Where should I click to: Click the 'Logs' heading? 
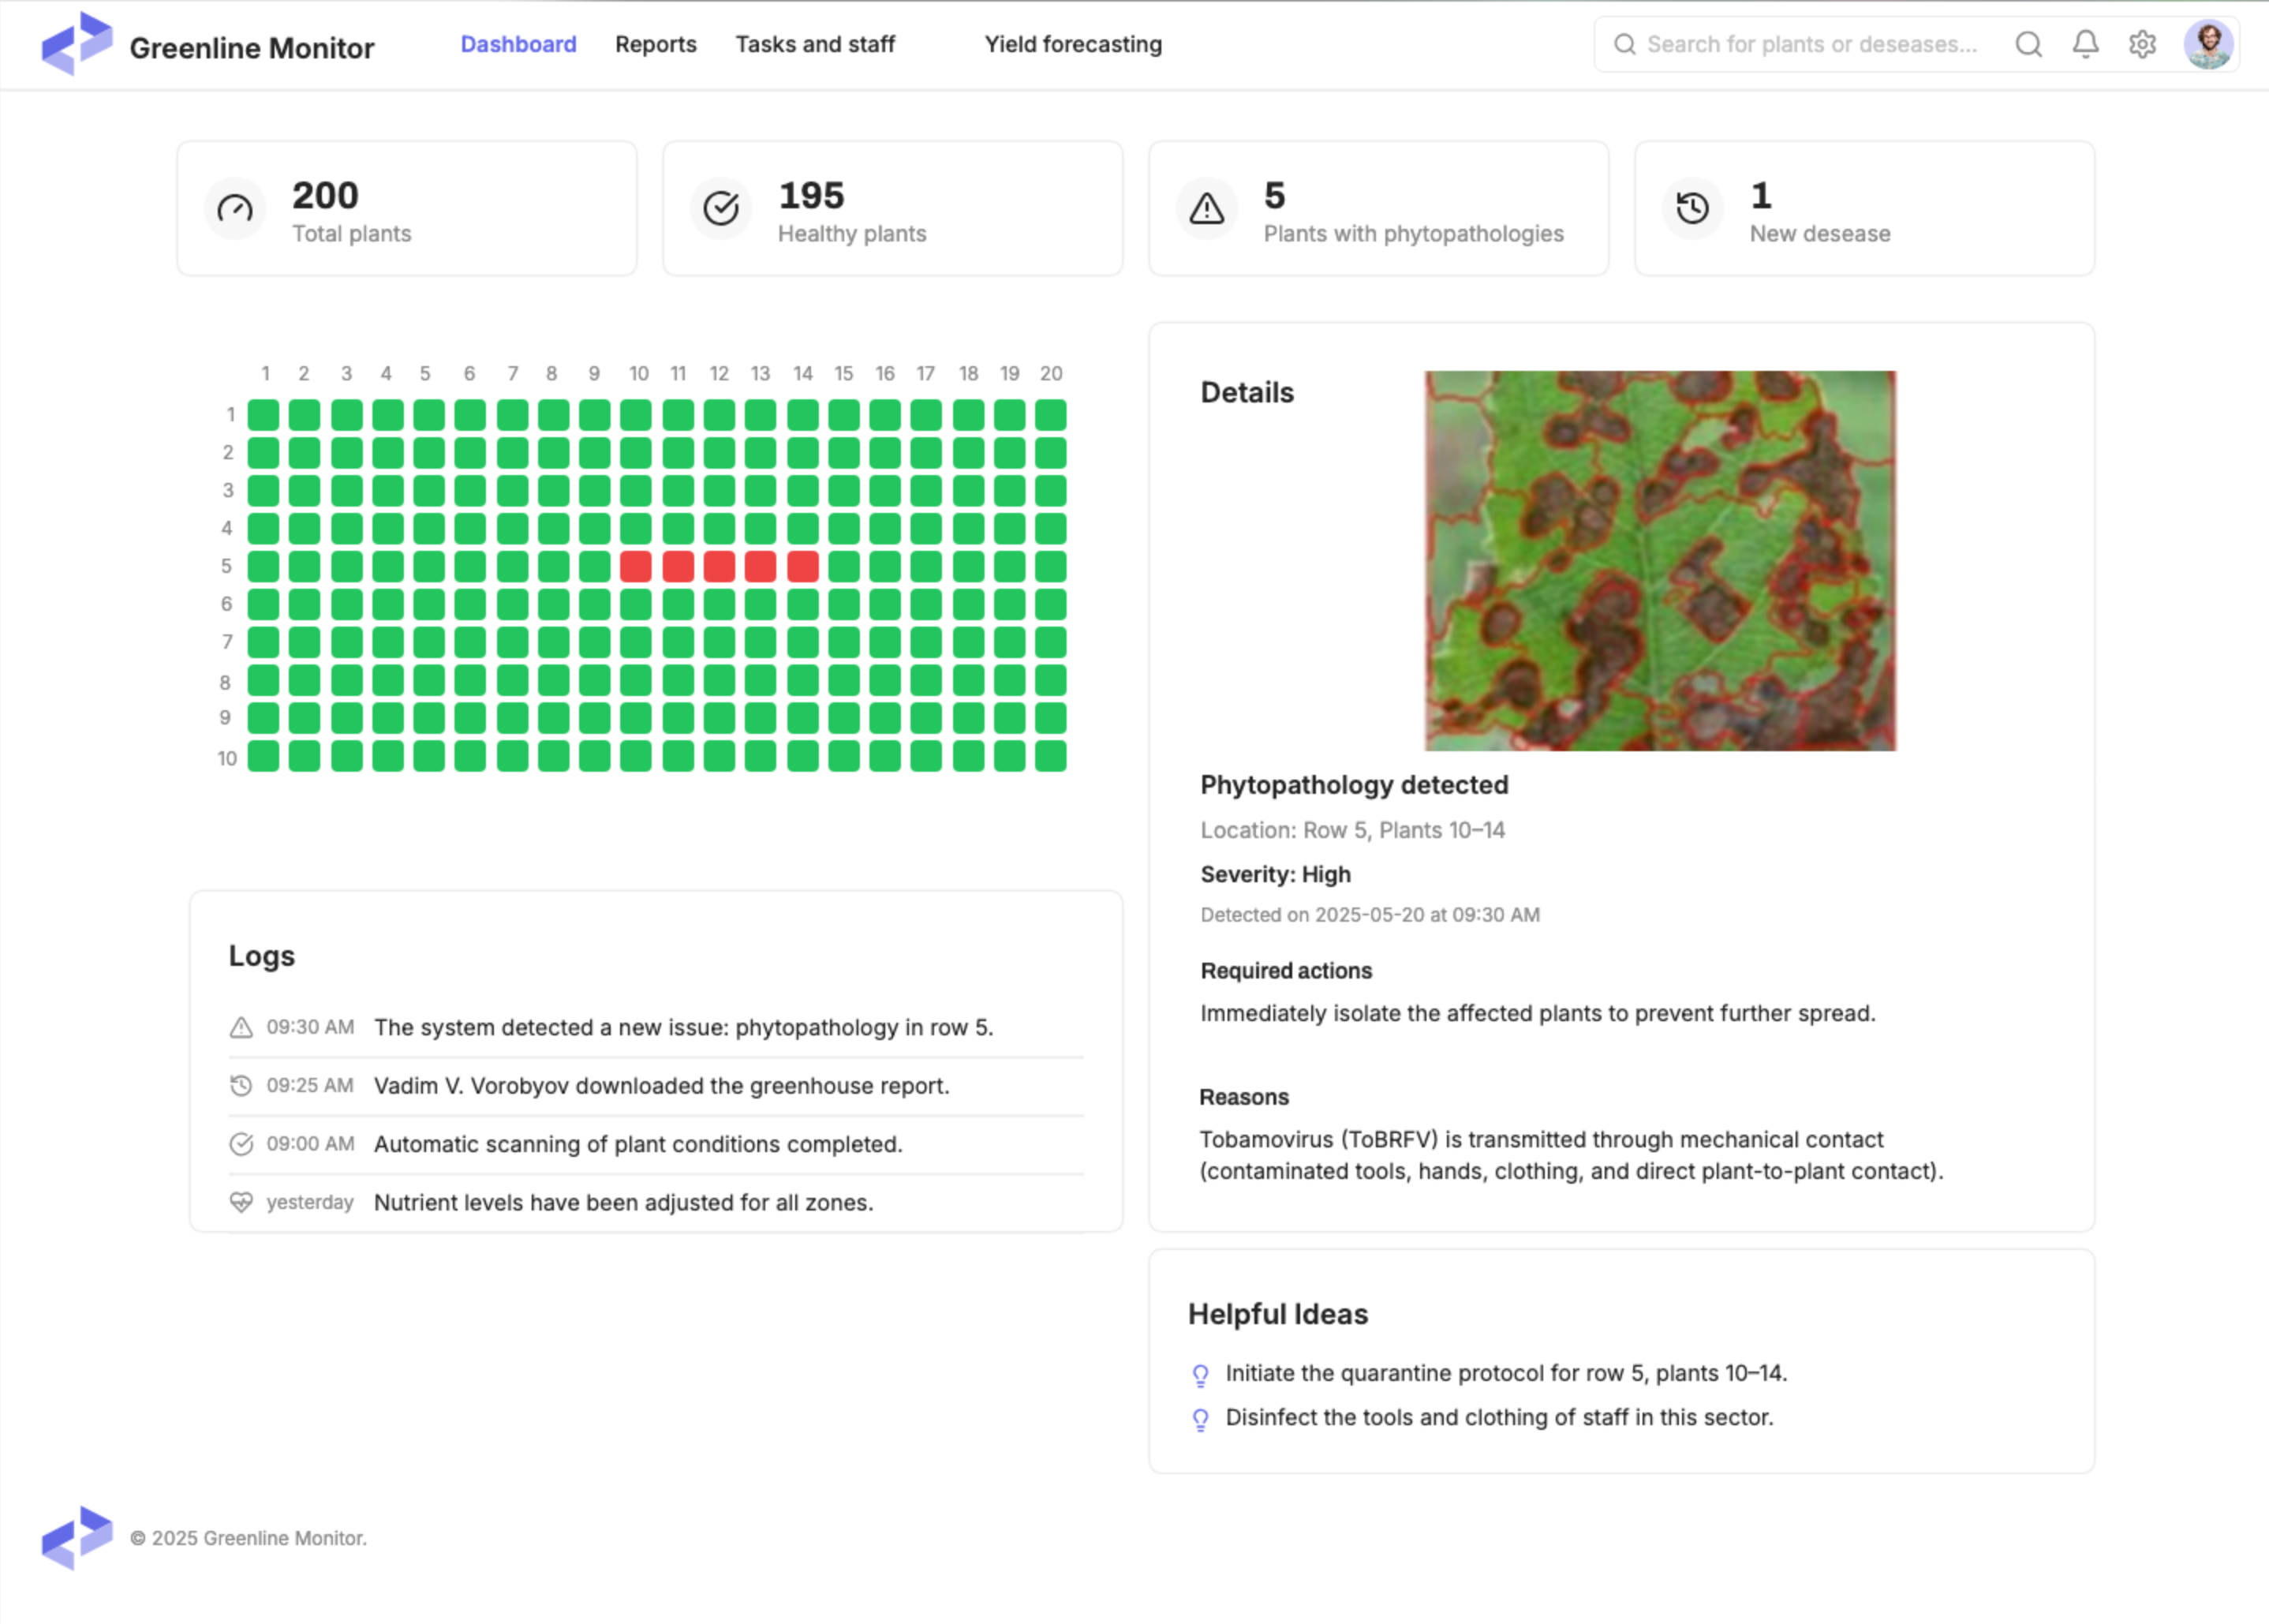pos(262,956)
